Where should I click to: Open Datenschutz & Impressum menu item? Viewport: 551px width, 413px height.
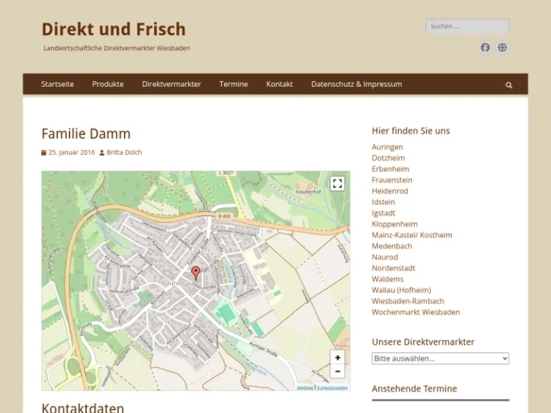[357, 85]
